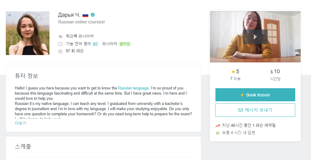Click the B2 English level badge
This screenshot has width=311, height=160.
point(95,44)
